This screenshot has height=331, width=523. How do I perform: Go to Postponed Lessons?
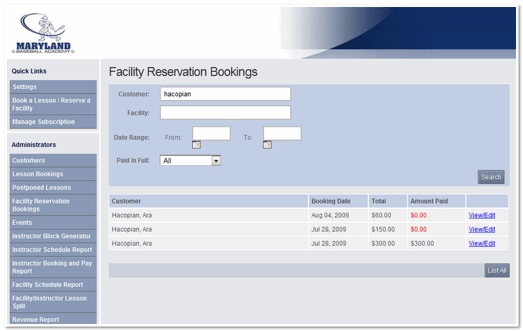53,188
